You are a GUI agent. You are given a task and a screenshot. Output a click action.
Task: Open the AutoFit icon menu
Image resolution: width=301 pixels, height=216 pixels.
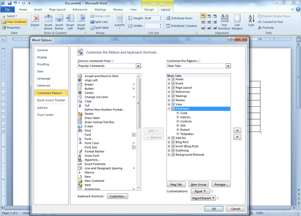click(119, 21)
